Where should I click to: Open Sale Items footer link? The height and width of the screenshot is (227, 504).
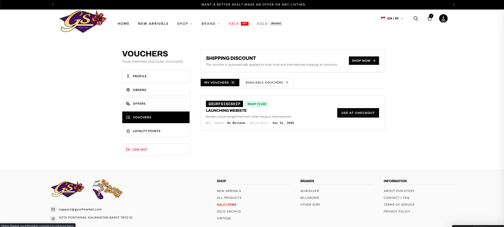[x=227, y=205]
